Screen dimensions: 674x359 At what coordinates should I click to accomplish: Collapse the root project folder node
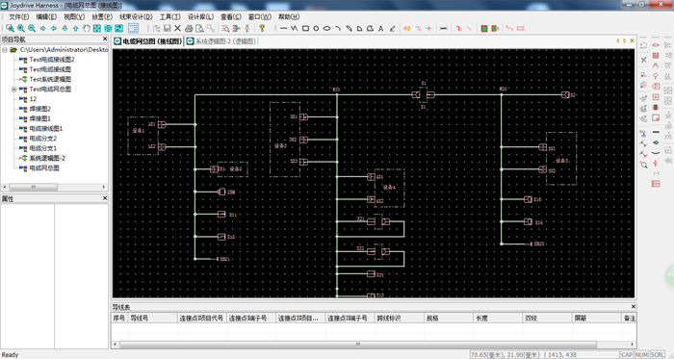pos(5,50)
